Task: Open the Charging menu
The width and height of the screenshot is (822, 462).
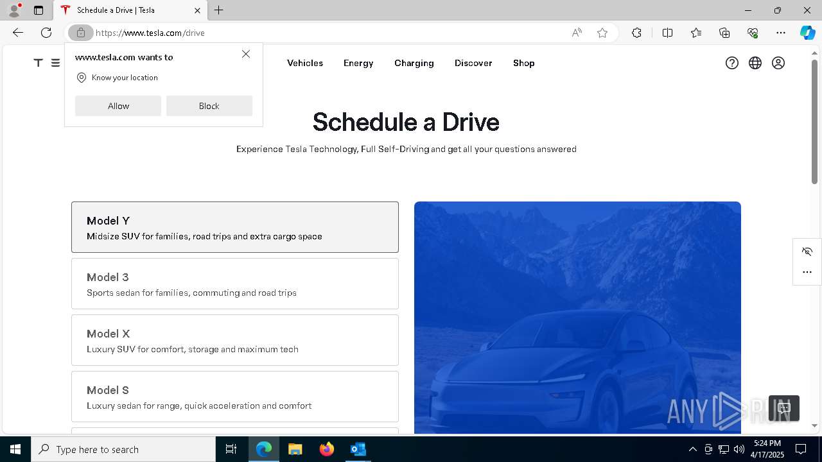Action: (x=414, y=63)
